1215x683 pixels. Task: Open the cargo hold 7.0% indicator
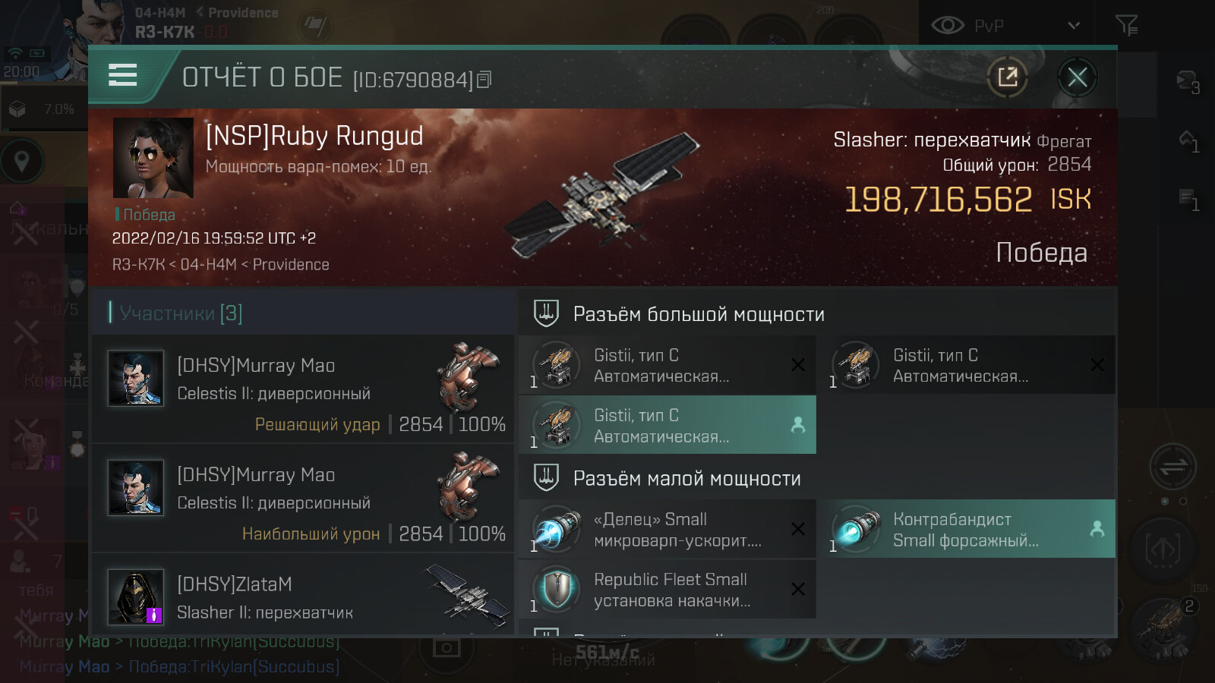tap(42, 109)
